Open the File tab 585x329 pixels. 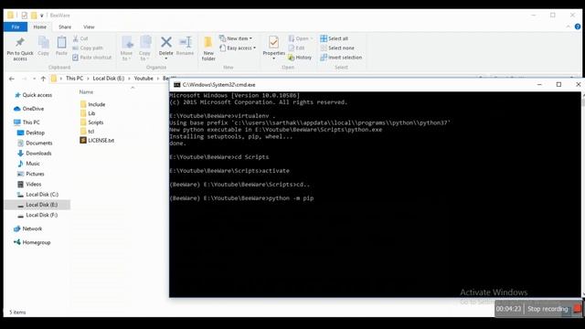[x=16, y=27]
